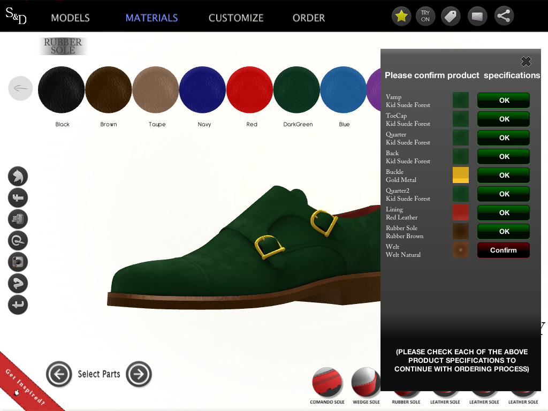Screen dimensions: 548x411
Task: Click OK for Quarter Kid Suede Forest
Action: [x=504, y=138]
